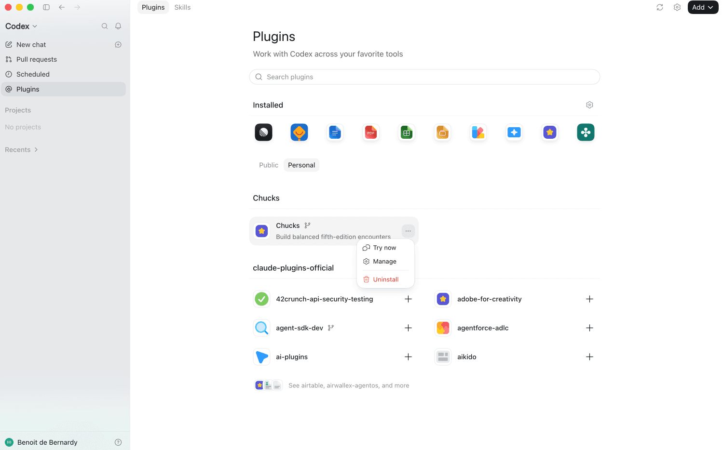Install 42crunch-api-security-testing with its plus
The height and width of the screenshot is (450, 723).
pos(408,299)
